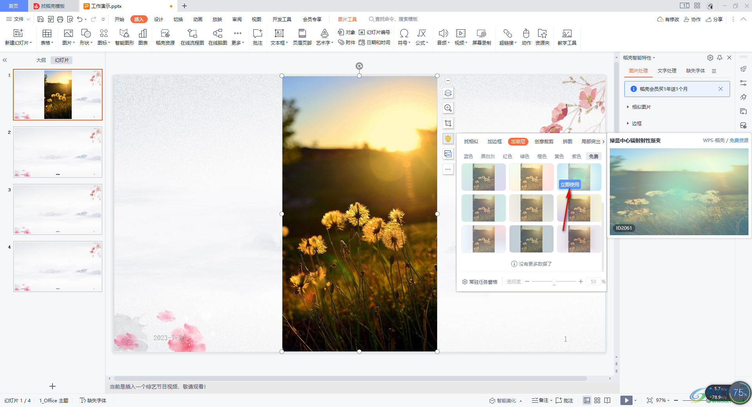The image size is (752, 407).
Task: Open the Design (设计) ribbon tab
Action: [159, 19]
